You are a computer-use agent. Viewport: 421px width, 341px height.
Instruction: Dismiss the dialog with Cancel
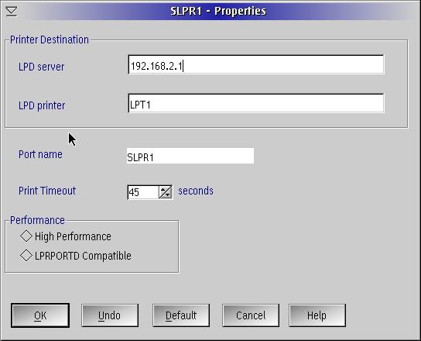click(x=251, y=315)
